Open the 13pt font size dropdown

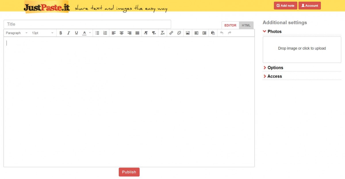coord(43,33)
